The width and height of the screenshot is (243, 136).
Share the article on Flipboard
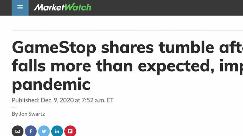click(x=70, y=131)
